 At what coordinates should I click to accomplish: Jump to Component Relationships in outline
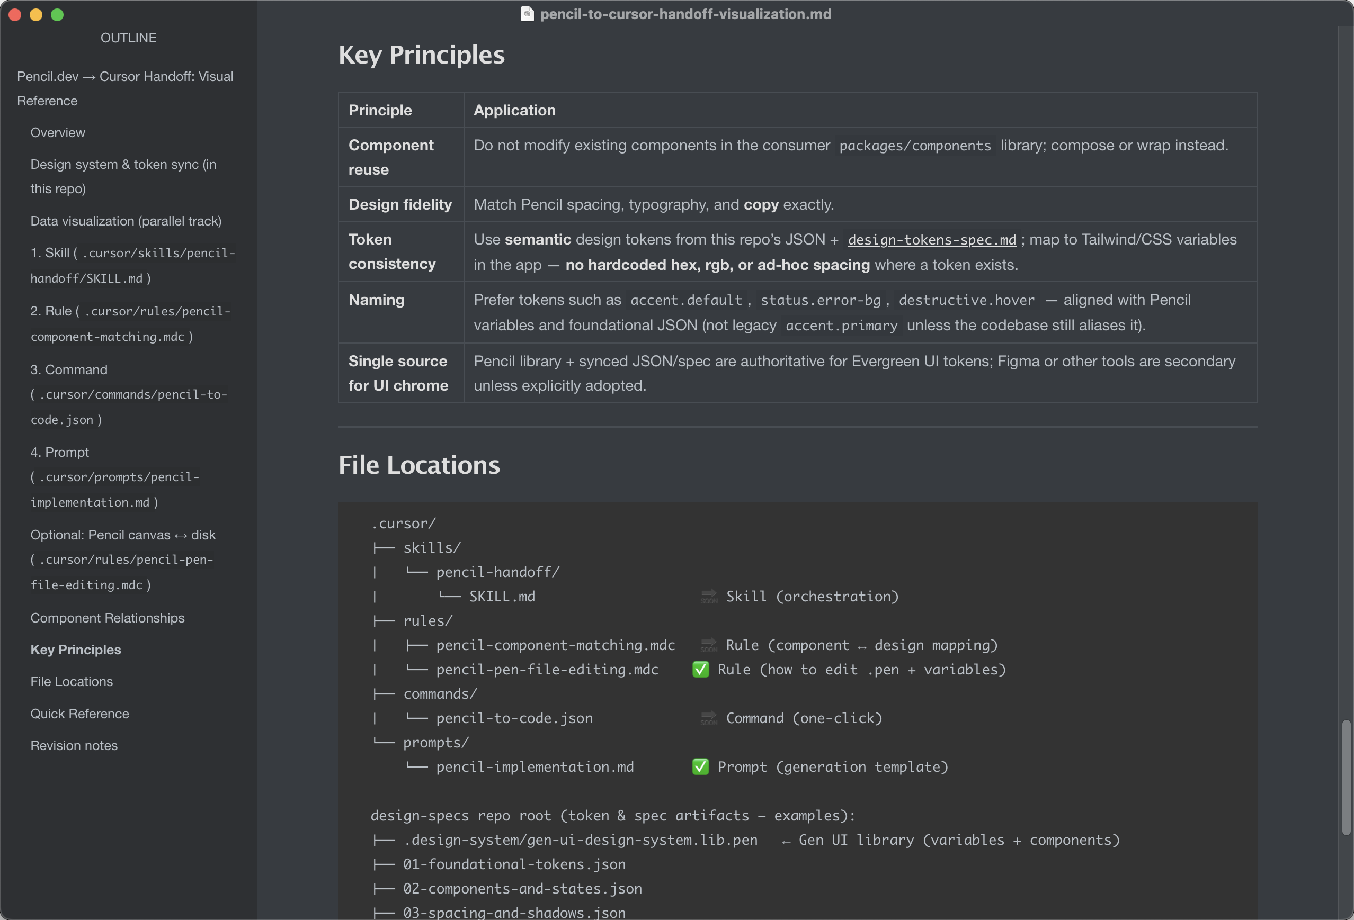pyautogui.click(x=107, y=618)
